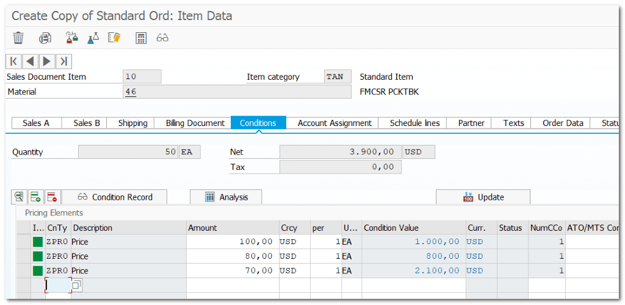
Task: Jump to the last item arrow
Action: pyautogui.click(x=64, y=61)
